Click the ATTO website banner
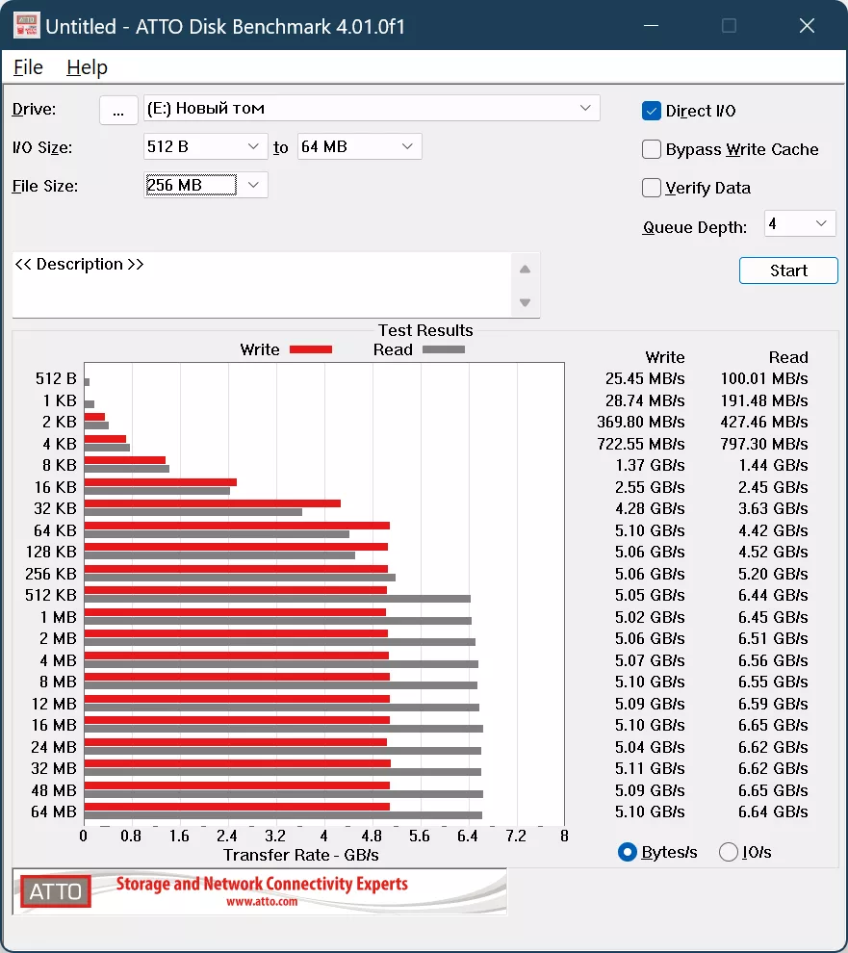 [x=260, y=891]
